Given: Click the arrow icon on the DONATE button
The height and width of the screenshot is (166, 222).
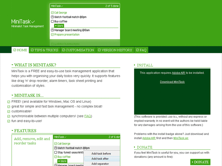Looking at the screenshot, I should click(x=192, y=162).
